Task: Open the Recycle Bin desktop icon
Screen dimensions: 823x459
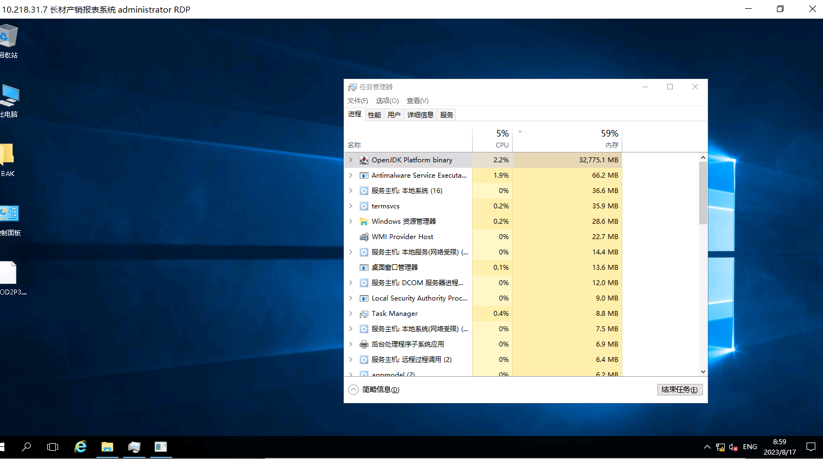Action: coord(8,41)
